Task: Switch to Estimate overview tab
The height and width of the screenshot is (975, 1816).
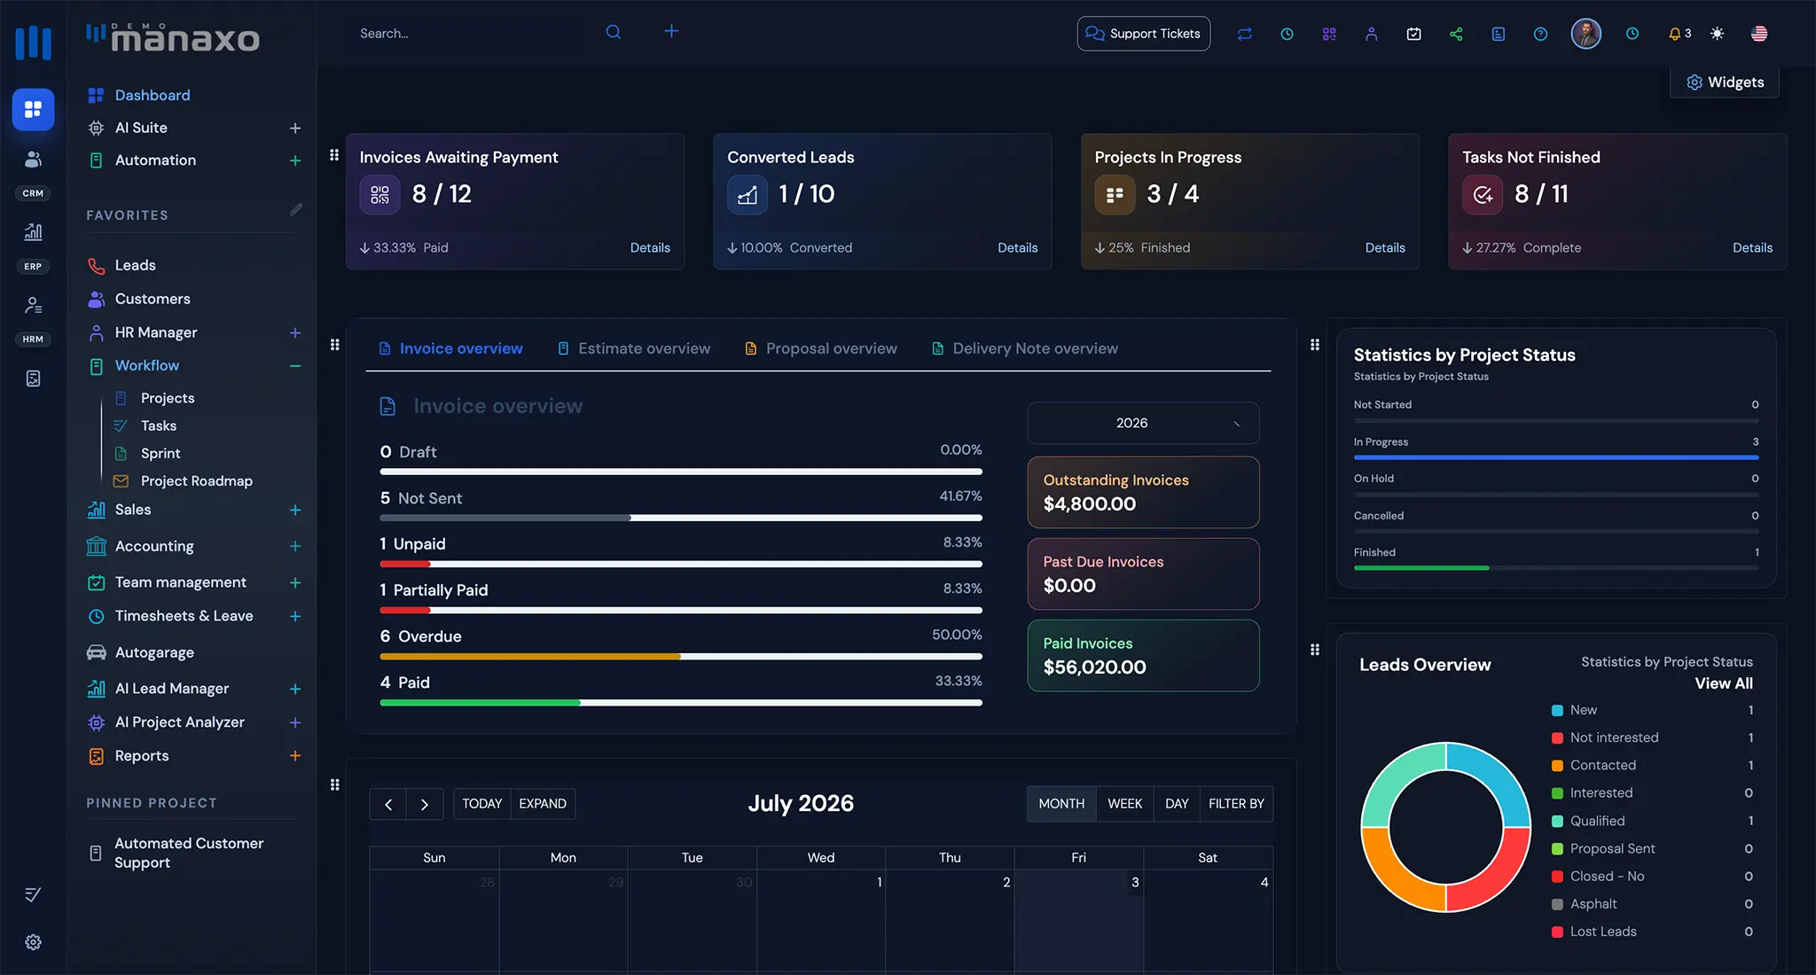Action: pyautogui.click(x=633, y=348)
